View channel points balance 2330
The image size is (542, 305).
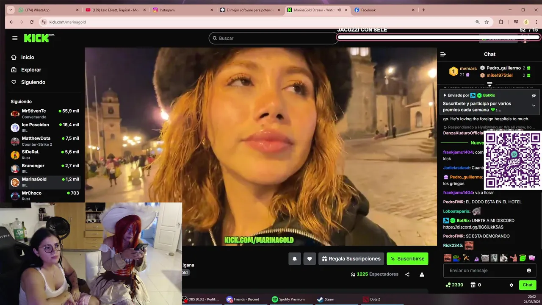454,285
